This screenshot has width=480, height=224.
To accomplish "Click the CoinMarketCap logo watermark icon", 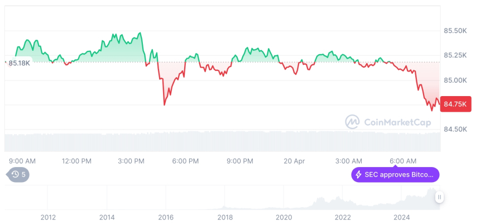I will (352, 121).
